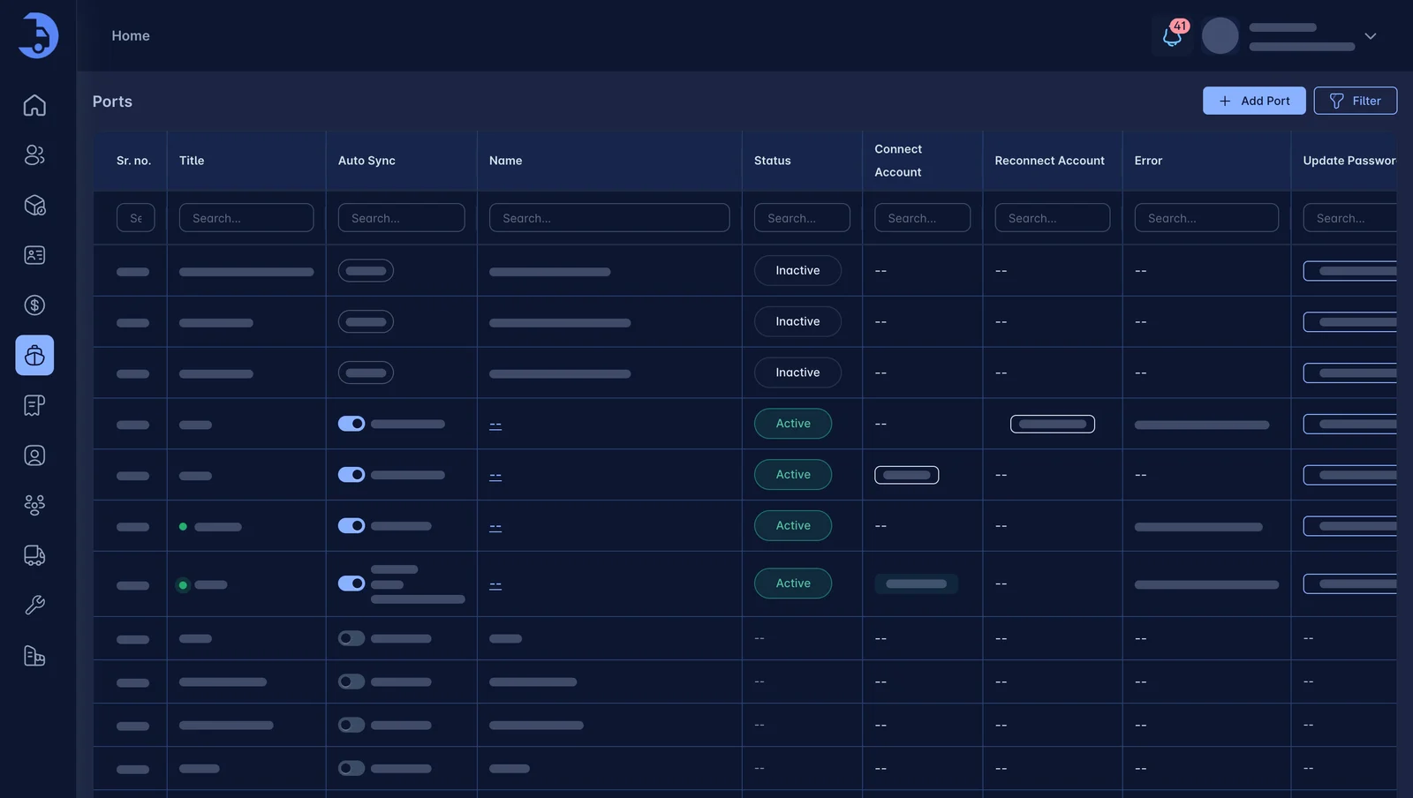Click the outlined Connect Account button in the Active row

907,475
